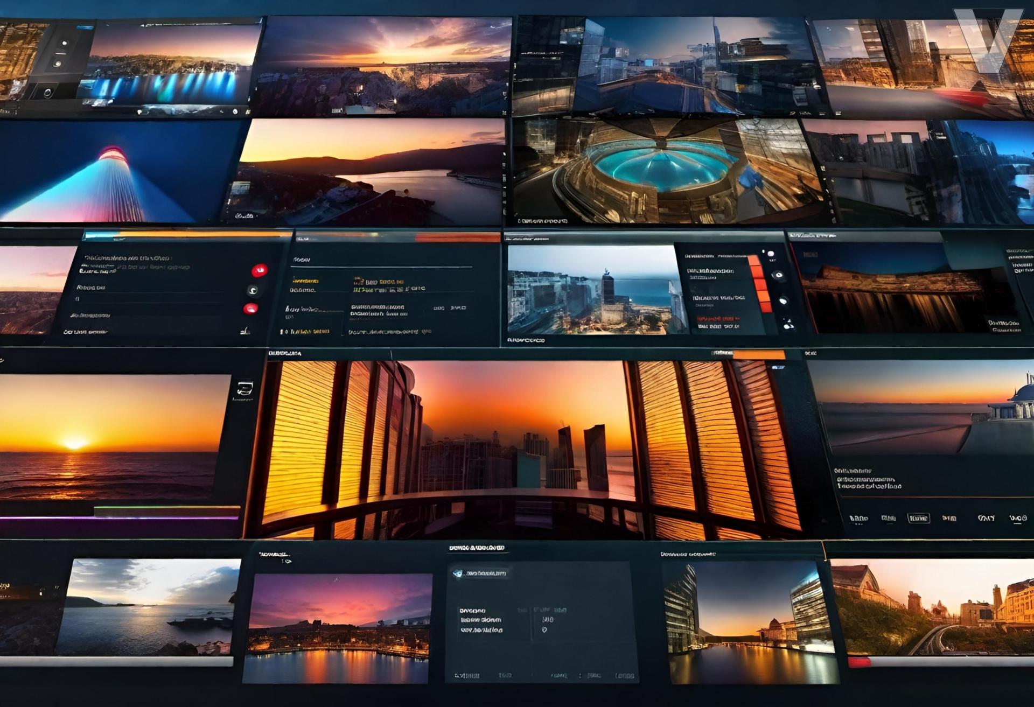Screen dimensions: 1034x707
Task: Open the turquoise circular pool thumbnail
Action: click(670, 171)
